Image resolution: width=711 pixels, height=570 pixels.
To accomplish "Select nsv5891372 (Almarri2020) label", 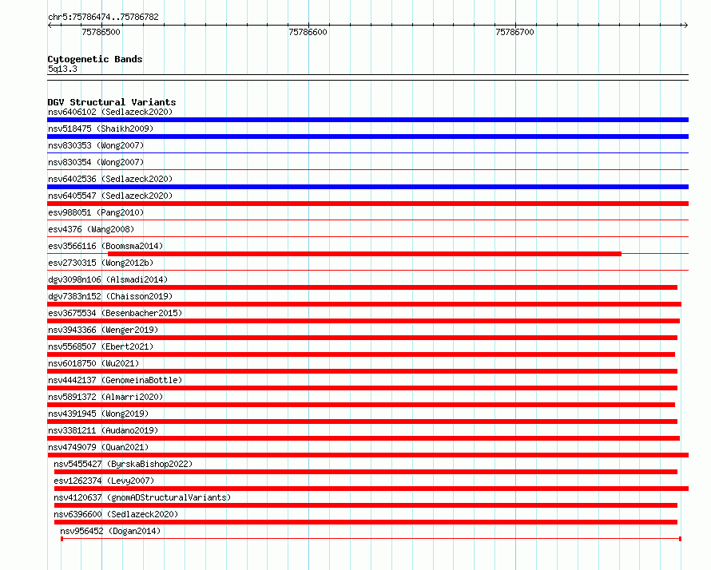I will pos(105,397).
